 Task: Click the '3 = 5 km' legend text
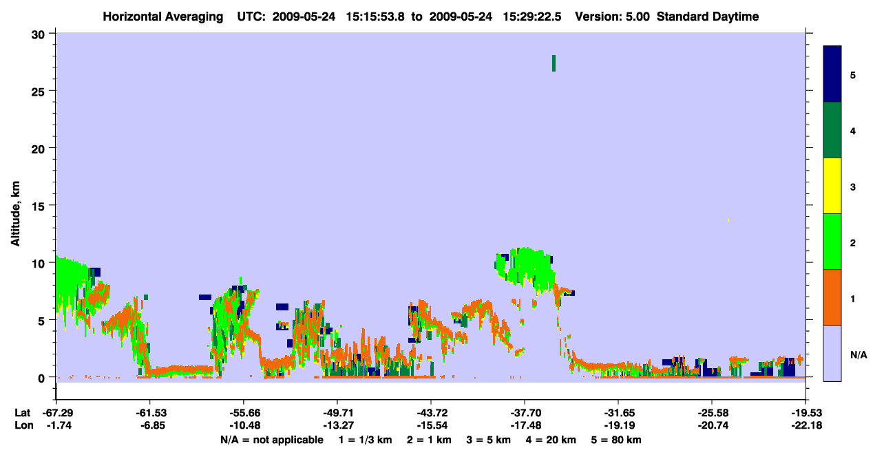[x=488, y=440]
